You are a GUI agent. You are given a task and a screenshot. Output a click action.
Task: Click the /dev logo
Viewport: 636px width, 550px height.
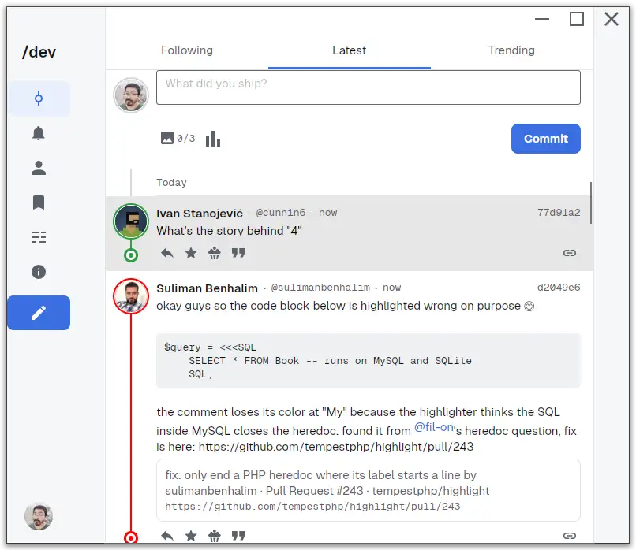tap(39, 52)
